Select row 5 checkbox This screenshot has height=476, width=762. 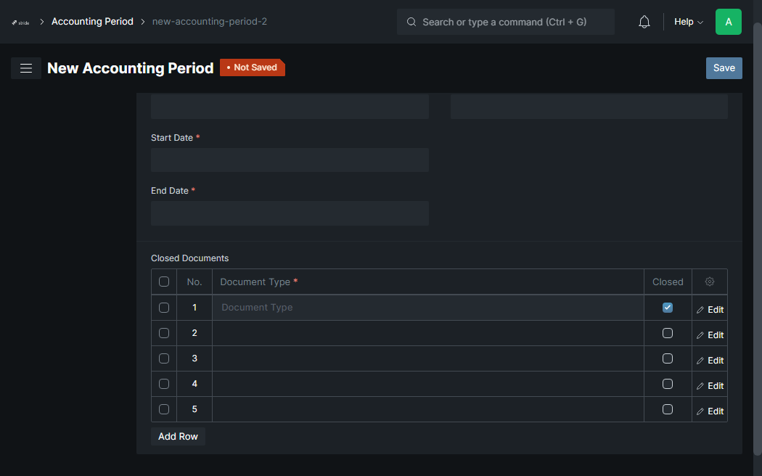164,409
